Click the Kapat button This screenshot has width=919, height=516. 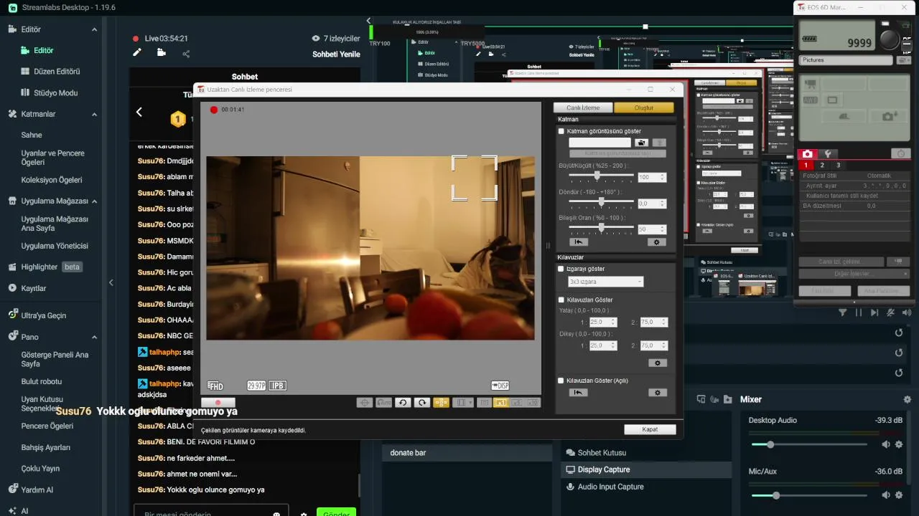(650, 429)
